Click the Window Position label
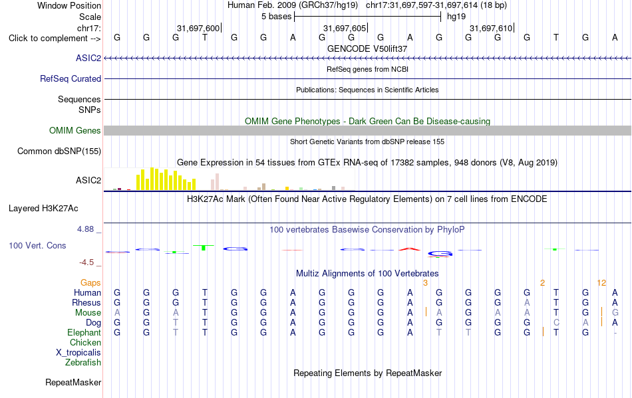The height and width of the screenshot is (398, 632). [69, 5]
